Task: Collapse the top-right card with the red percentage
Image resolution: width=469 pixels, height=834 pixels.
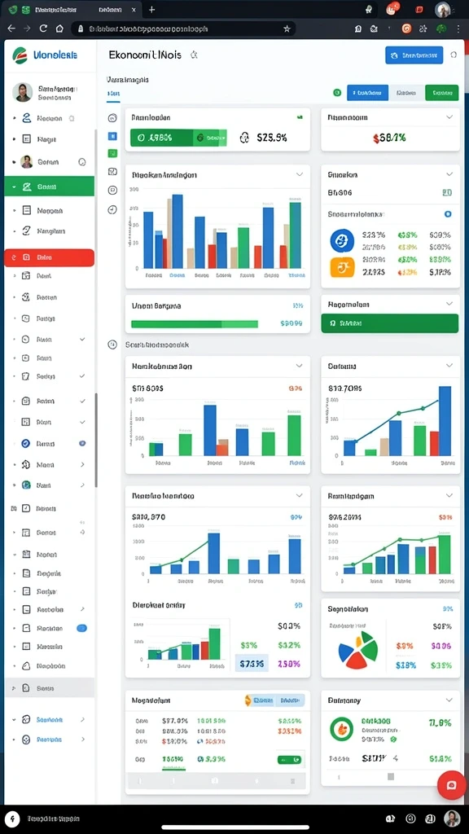Action: tap(449, 117)
